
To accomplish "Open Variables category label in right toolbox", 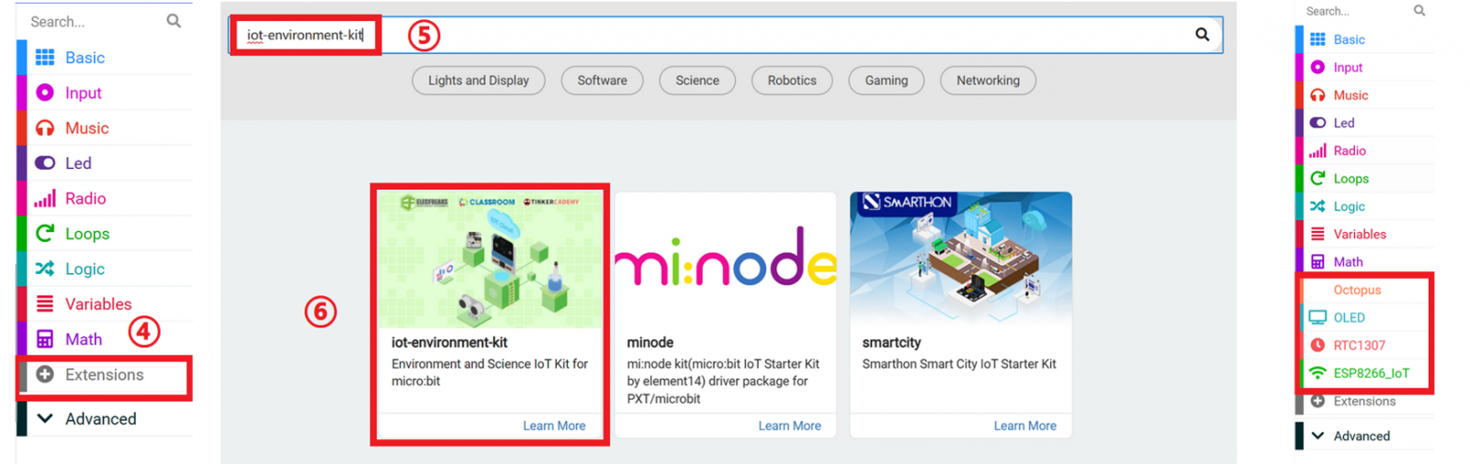I will (x=1360, y=234).
